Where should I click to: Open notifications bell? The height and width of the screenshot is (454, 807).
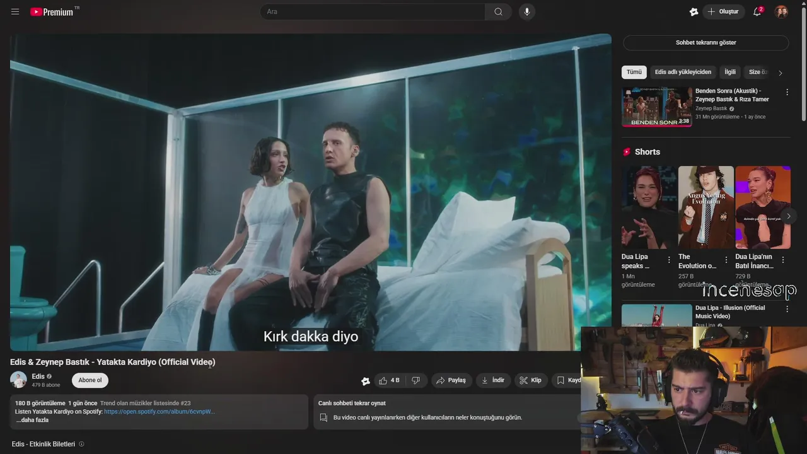757,11
